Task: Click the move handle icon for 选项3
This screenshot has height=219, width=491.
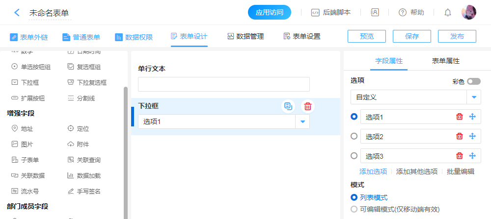Action: pyautogui.click(x=473, y=156)
